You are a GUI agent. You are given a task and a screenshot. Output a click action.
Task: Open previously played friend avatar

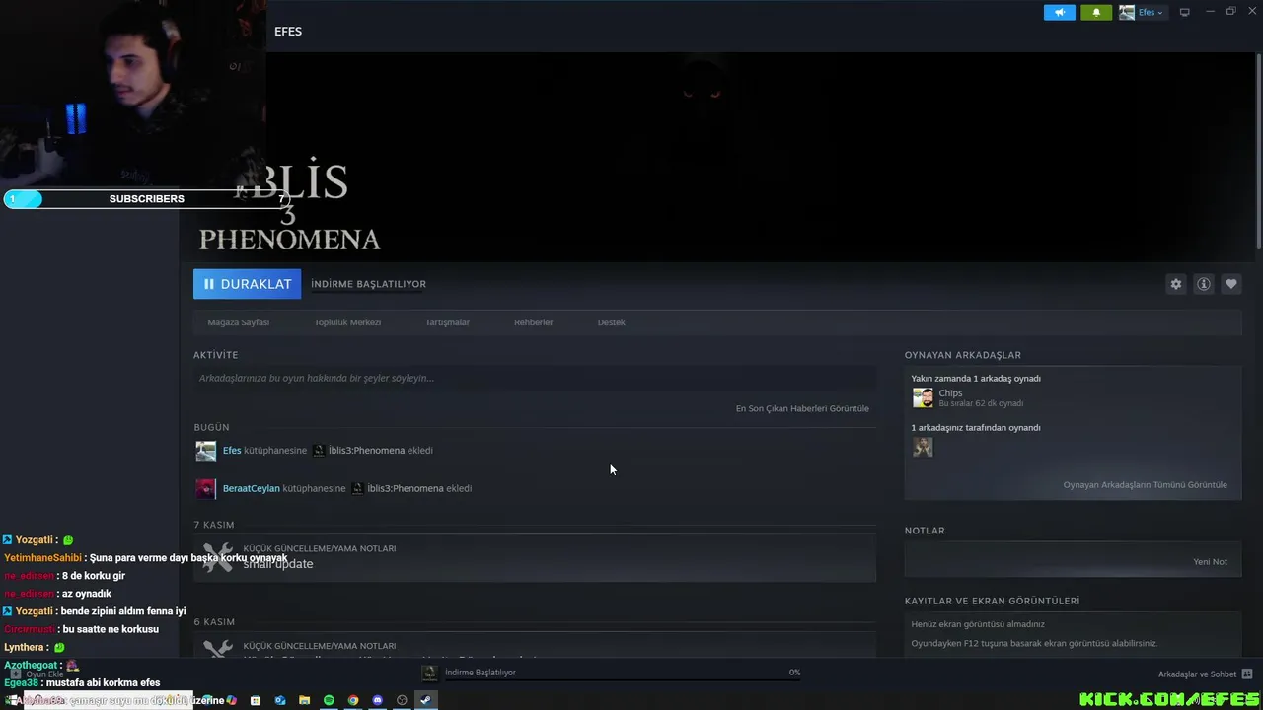(923, 447)
